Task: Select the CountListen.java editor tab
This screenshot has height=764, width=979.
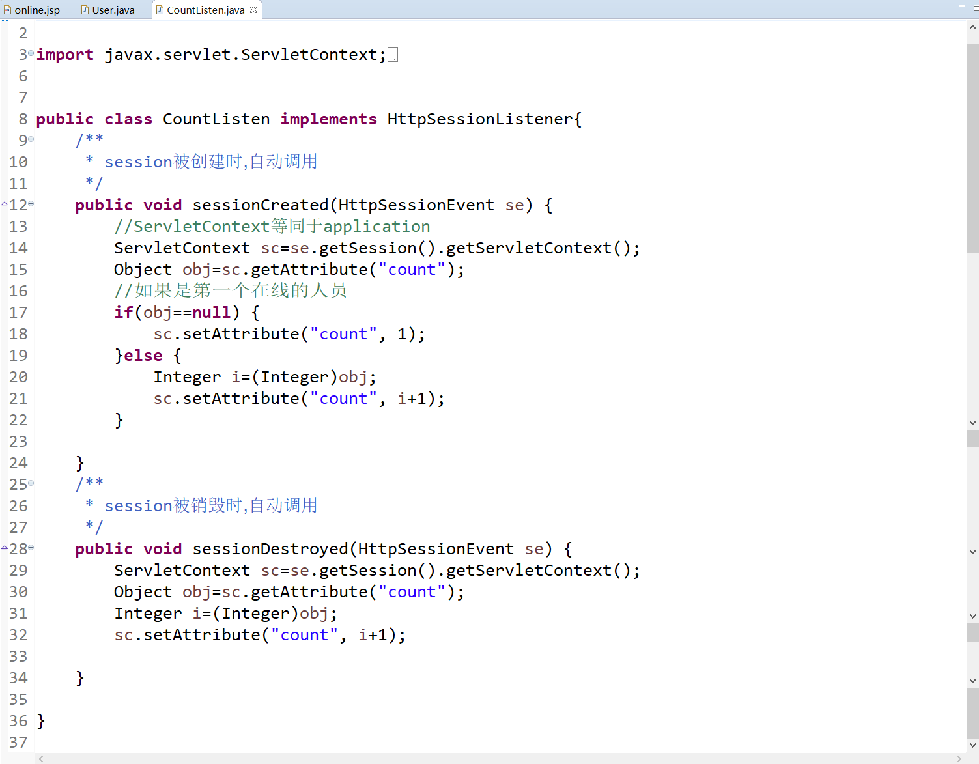Action: [206, 10]
